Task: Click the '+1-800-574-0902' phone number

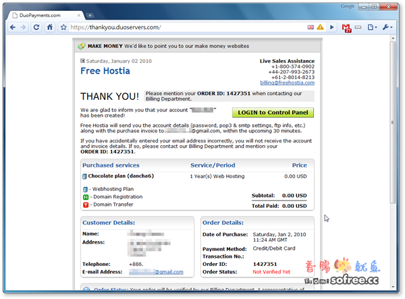Action: (x=293, y=67)
